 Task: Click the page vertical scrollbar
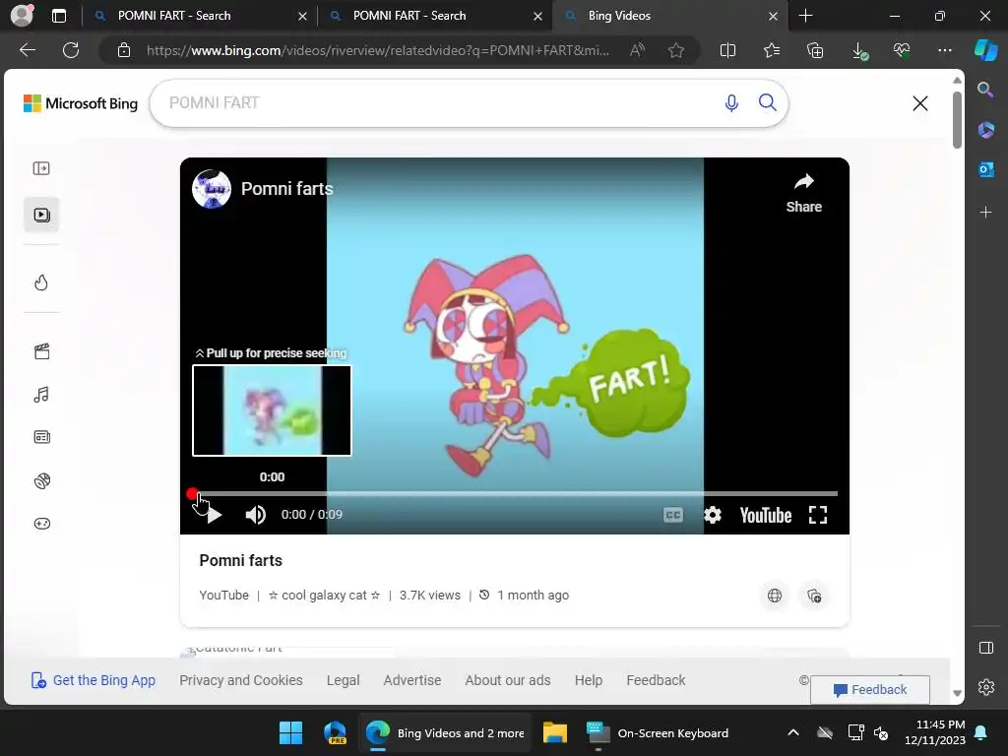point(957,120)
